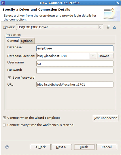Viewport: 121px width, 155px height.
Task: Click the Test Connection button
Action: click(x=105, y=118)
